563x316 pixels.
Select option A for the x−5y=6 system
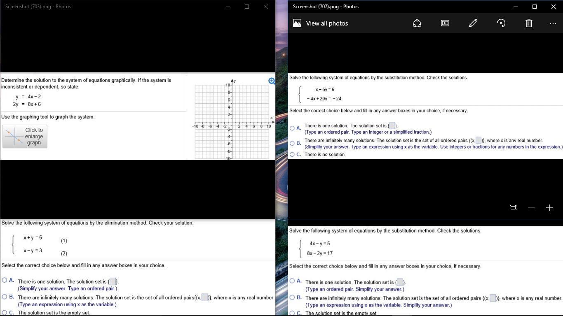point(292,128)
